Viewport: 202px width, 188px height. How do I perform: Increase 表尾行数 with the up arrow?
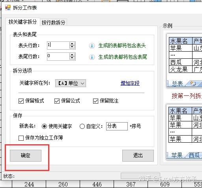click(72, 55)
